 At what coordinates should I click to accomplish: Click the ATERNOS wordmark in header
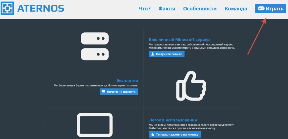(40, 8)
